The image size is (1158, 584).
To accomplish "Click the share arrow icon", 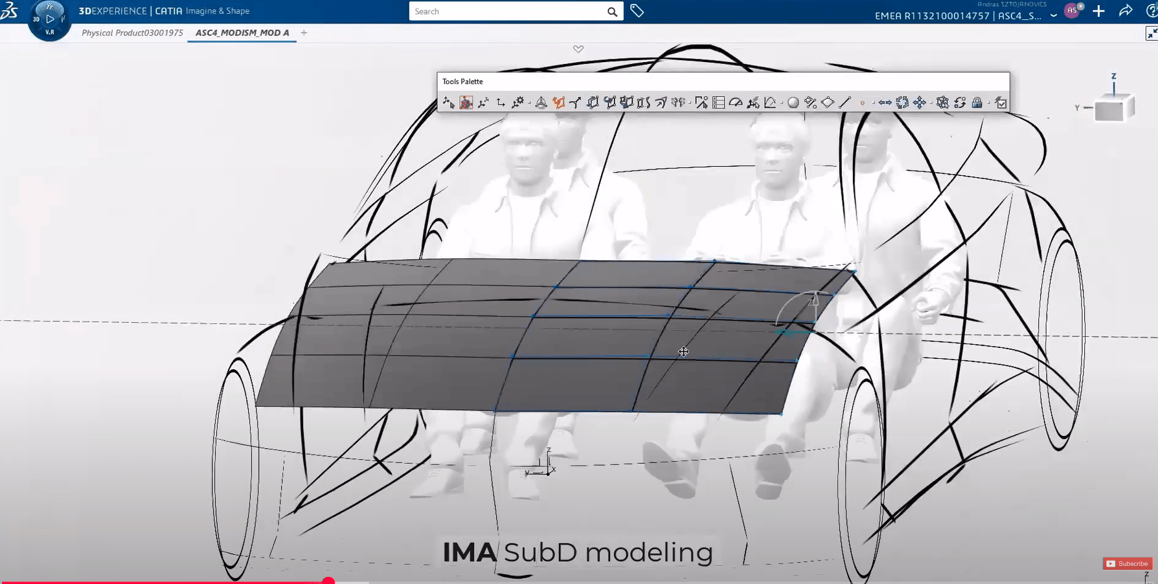I will tap(1126, 10).
